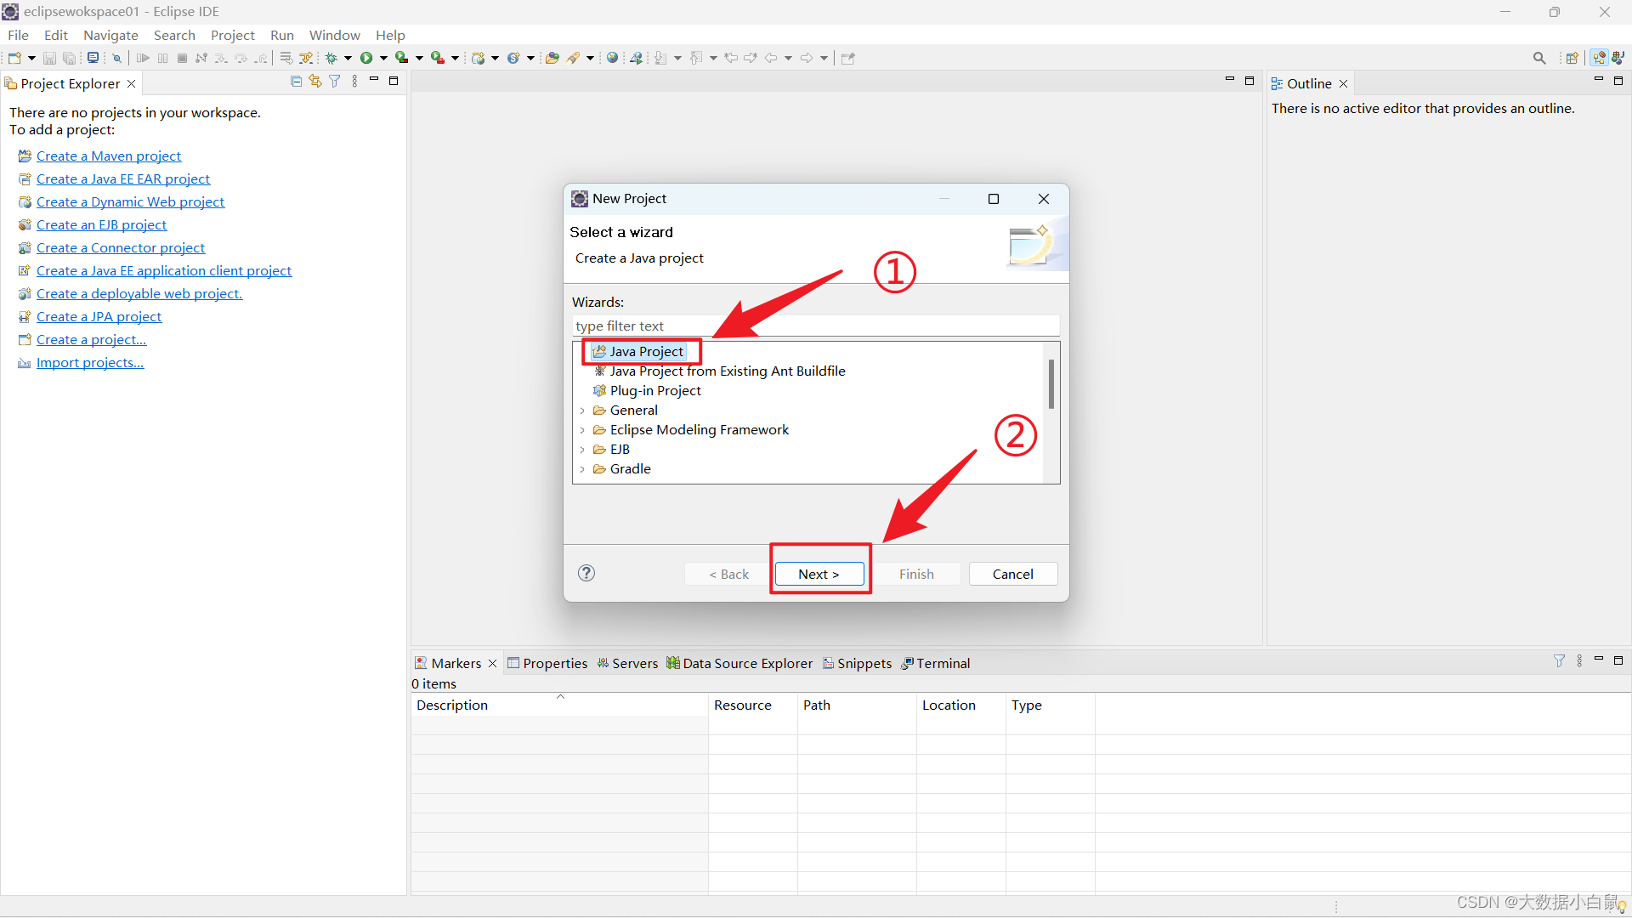Click the New file toolbar icon
Screen dimensions: 1632x918
(14, 58)
